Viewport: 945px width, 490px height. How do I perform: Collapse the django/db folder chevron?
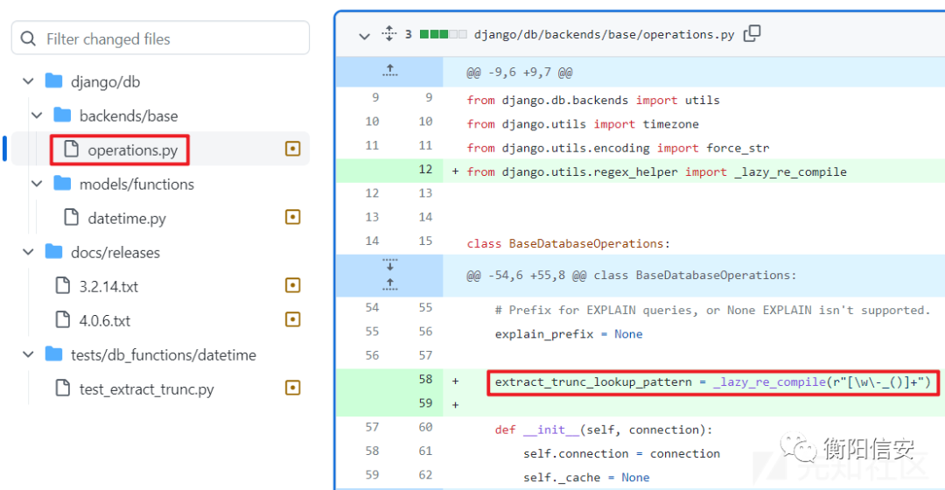click(28, 81)
